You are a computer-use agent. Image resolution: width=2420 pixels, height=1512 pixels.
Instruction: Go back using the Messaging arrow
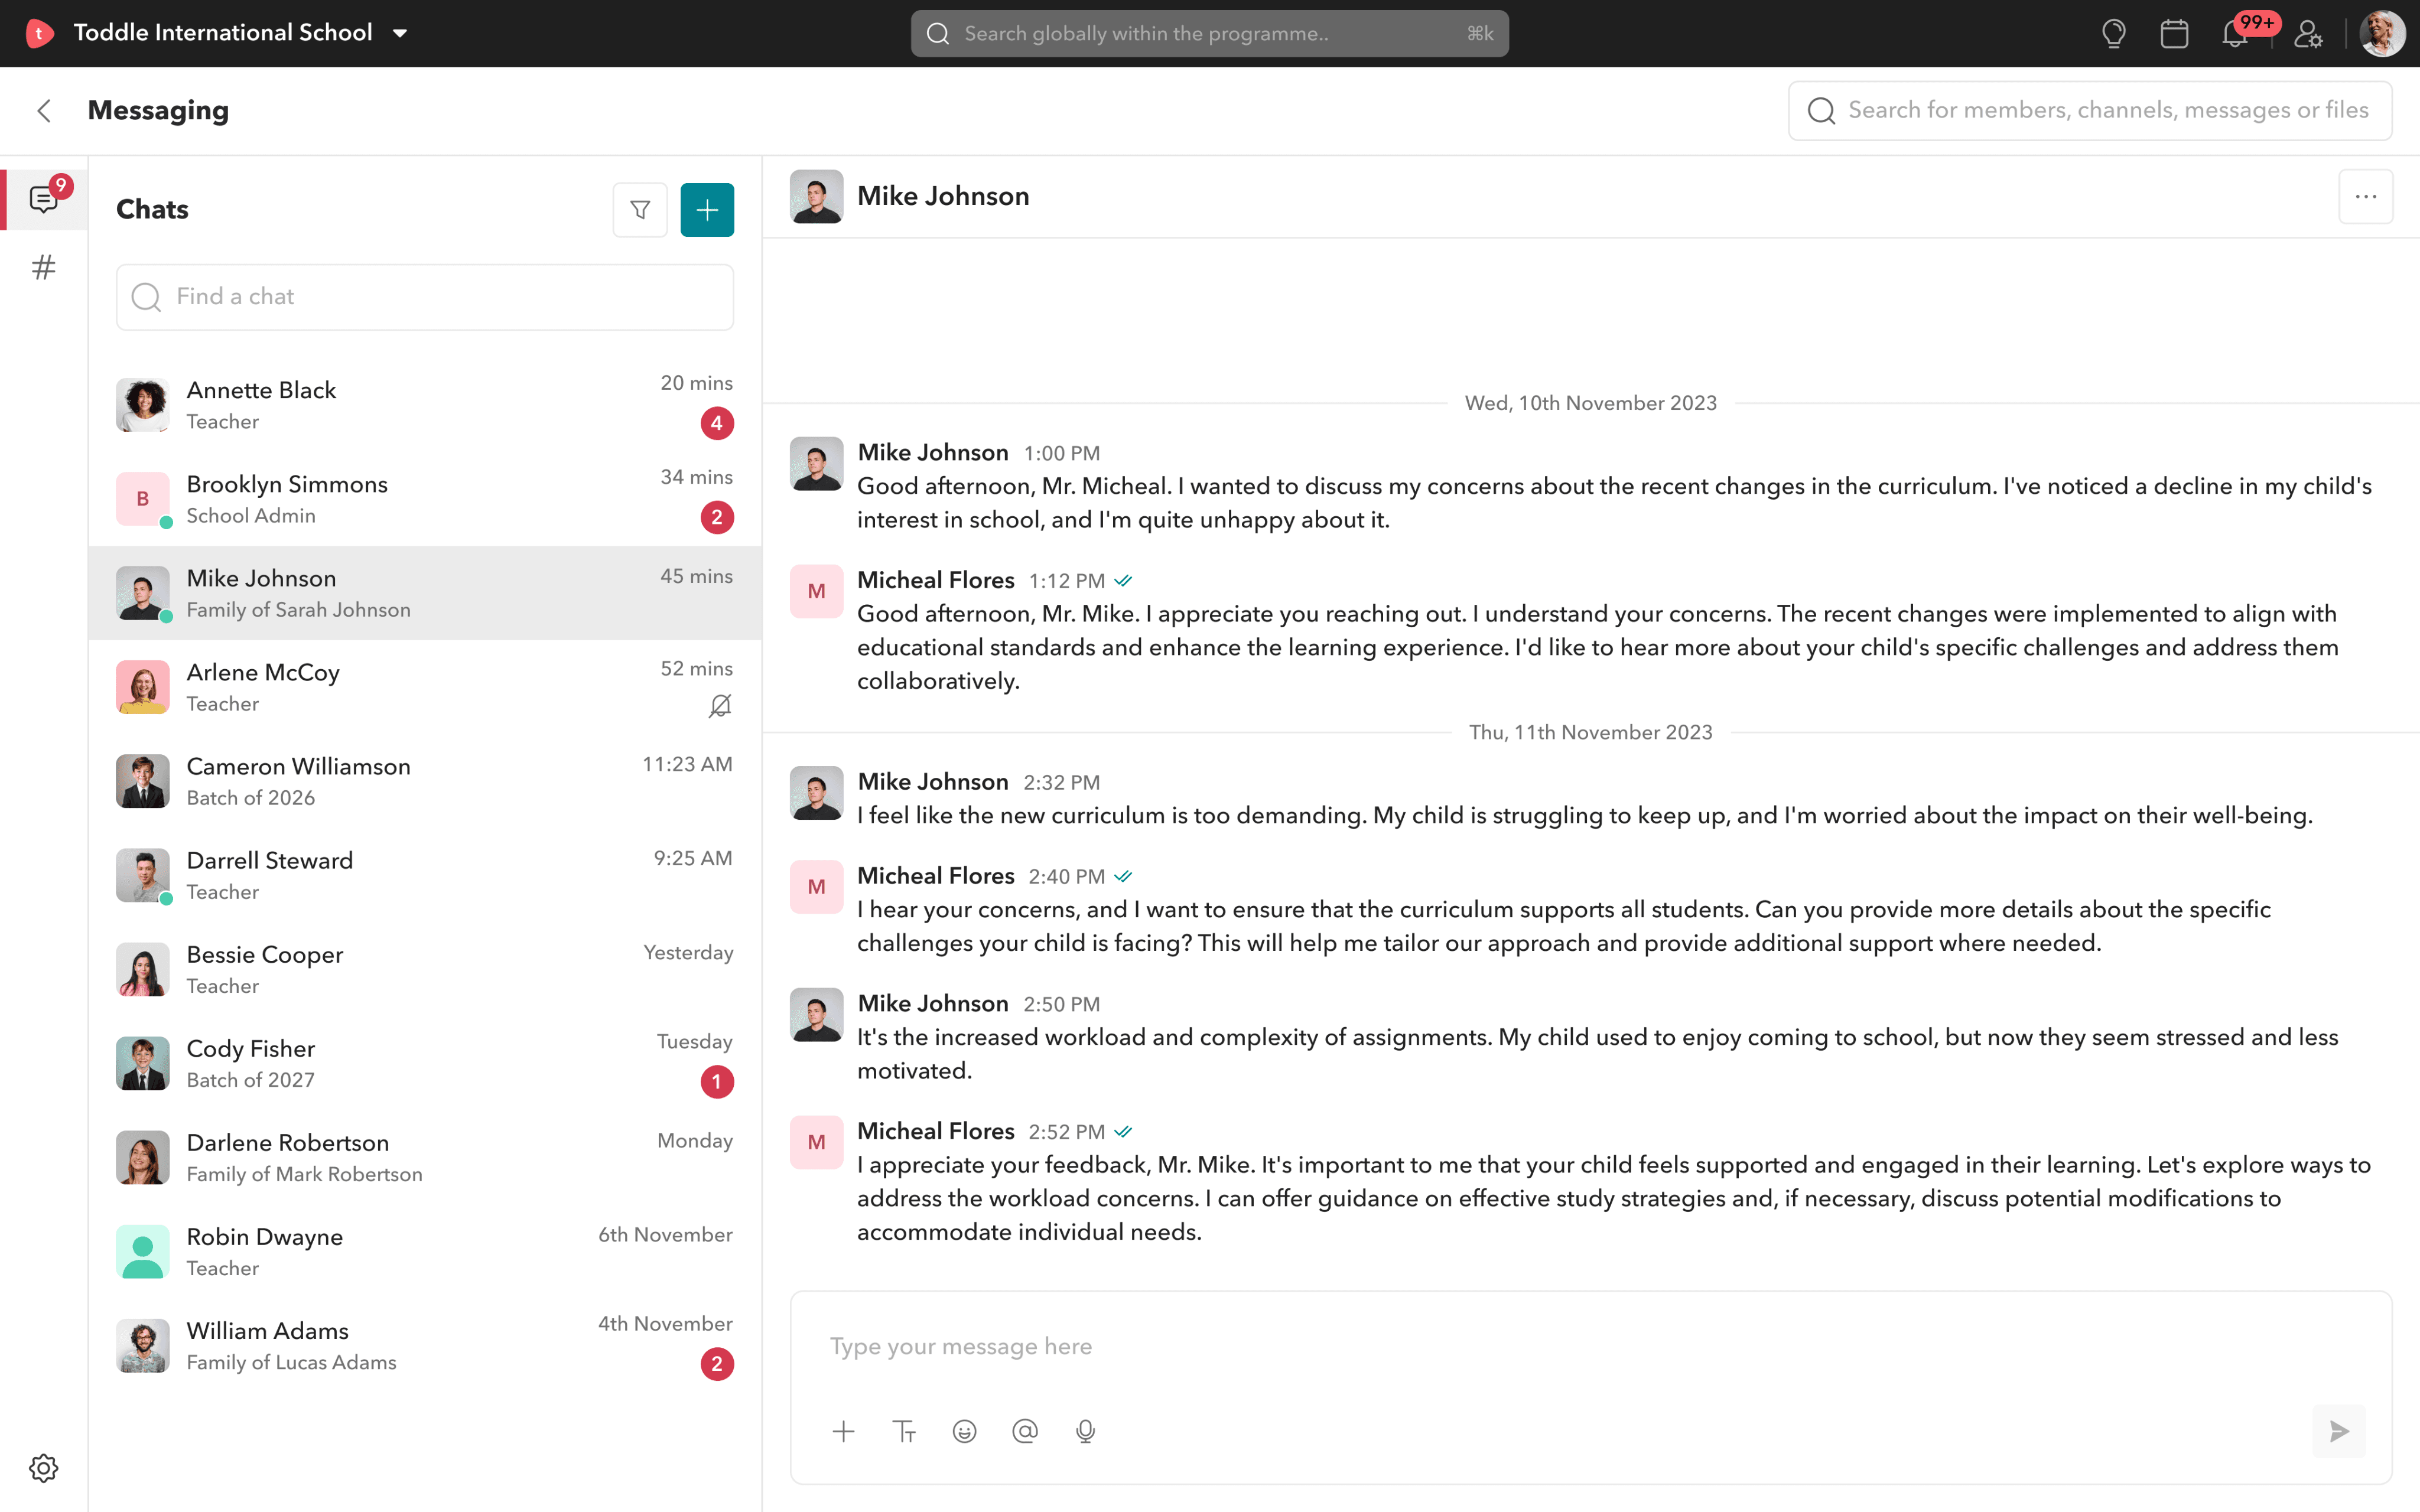click(44, 111)
